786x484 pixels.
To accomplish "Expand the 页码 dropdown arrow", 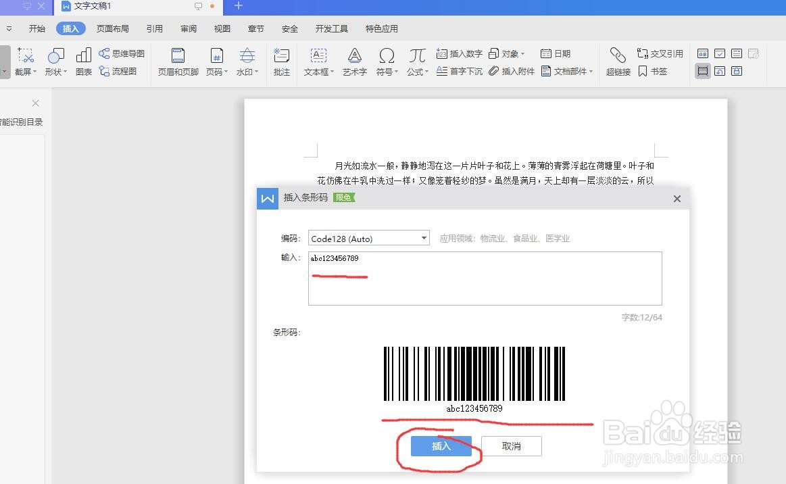I will pyautogui.click(x=226, y=72).
